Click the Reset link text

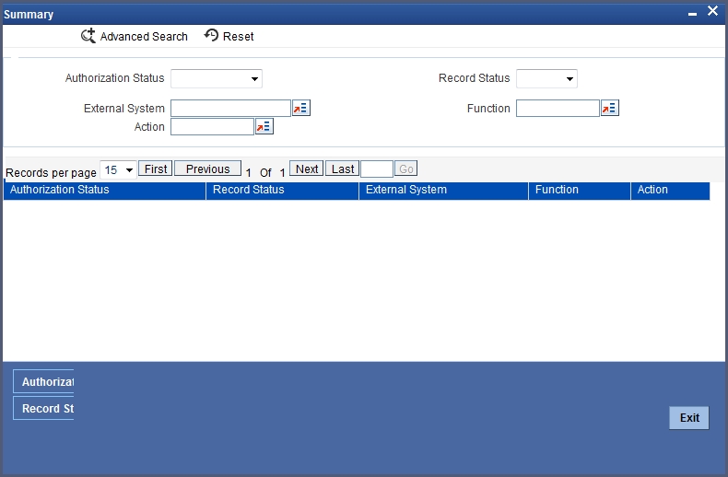pyautogui.click(x=238, y=36)
